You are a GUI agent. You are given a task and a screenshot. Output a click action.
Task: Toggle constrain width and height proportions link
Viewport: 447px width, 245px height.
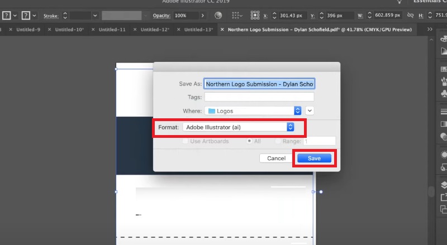[410, 16]
